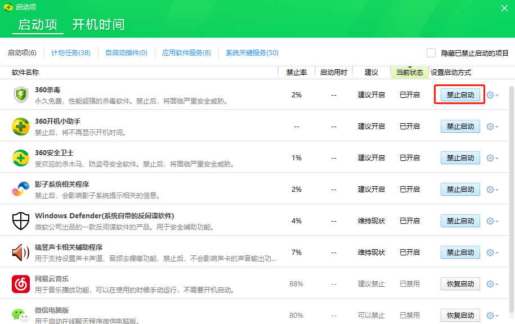Image resolution: width=515 pixels, height=324 pixels.
Task: Open settings gear for 瑞昱声卡相关辅助程序
Action: click(492, 253)
